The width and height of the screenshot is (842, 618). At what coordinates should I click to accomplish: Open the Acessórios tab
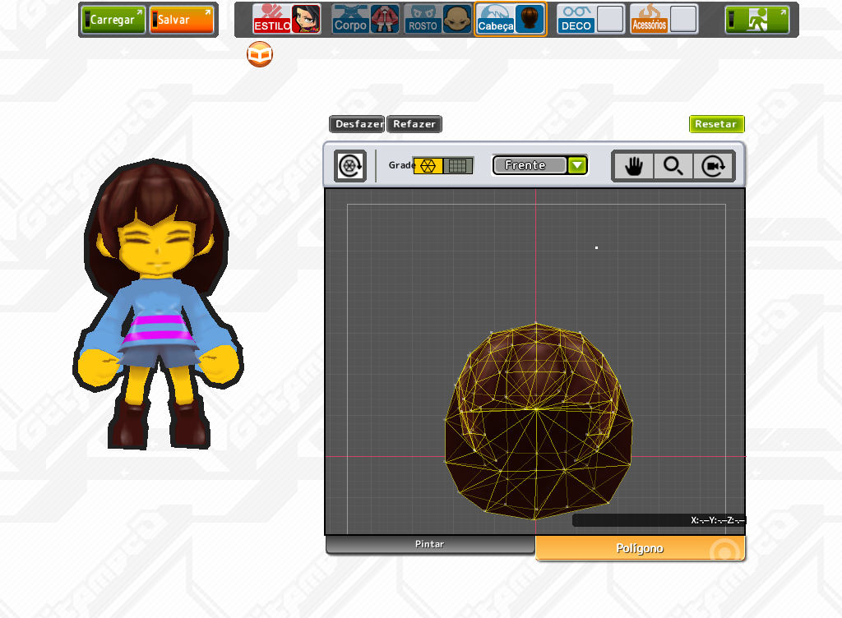650,19
